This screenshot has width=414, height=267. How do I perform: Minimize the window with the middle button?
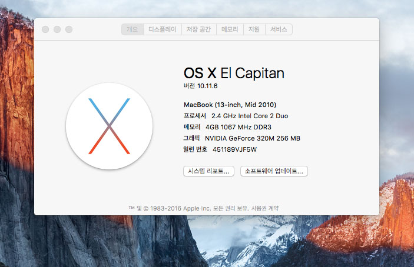(x=57, y=29)
